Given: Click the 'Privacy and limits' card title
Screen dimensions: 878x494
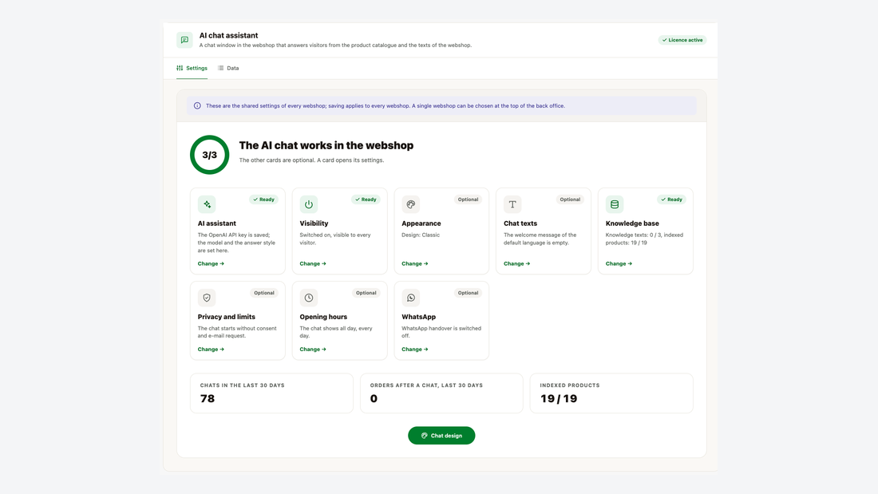Looking at the screenshot, I should pyautogui.click(x=226, y=317).
